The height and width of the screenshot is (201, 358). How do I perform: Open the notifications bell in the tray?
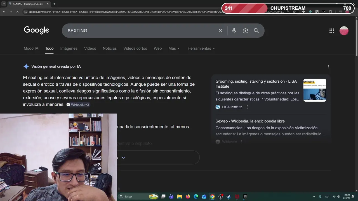point(353,197)
